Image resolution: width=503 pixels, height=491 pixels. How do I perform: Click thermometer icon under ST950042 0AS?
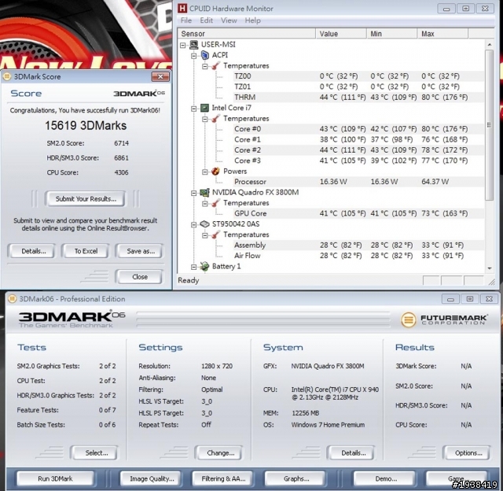[x=215, y=234]
